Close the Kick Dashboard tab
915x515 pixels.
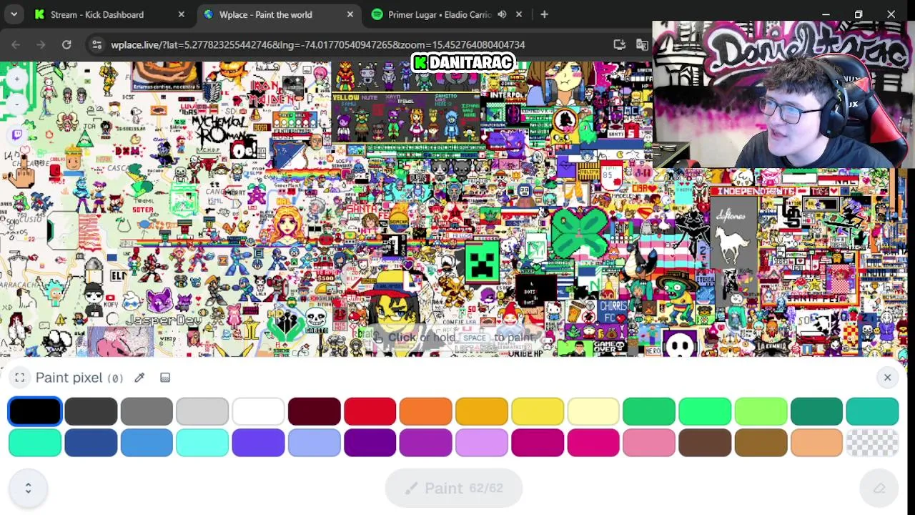[181, 14]
